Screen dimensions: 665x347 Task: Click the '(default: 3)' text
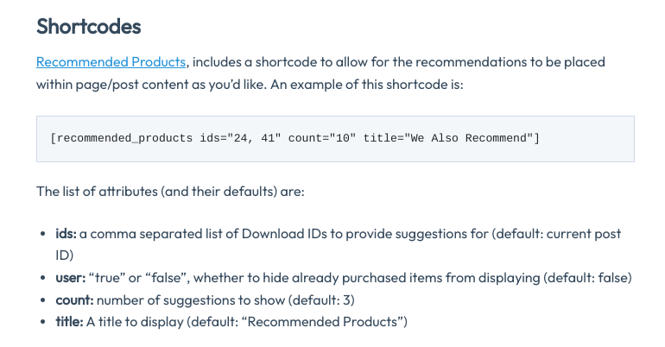coord(322,300)
